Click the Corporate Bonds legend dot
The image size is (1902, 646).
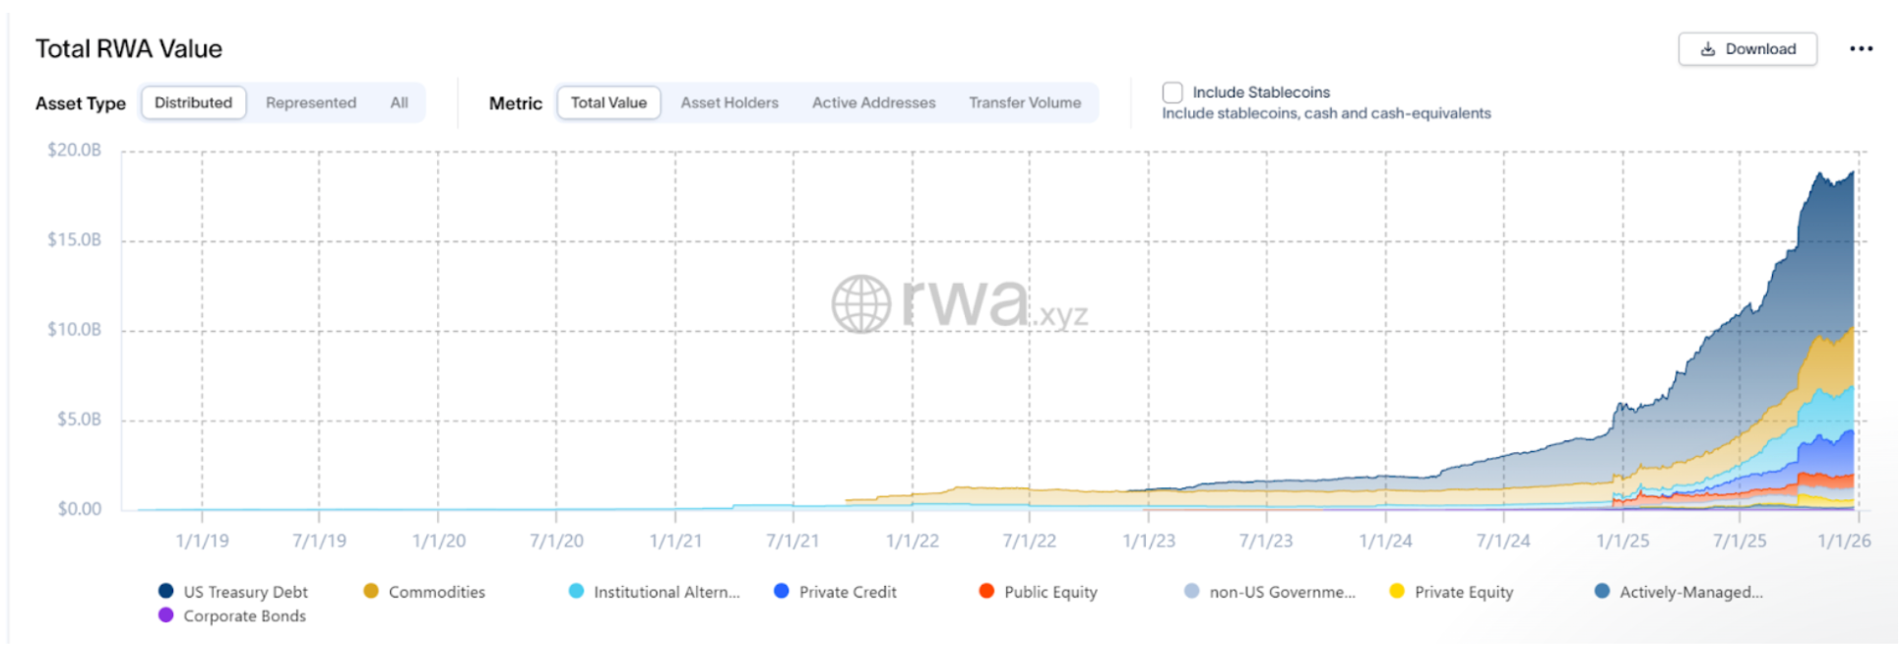coord(166,615)
